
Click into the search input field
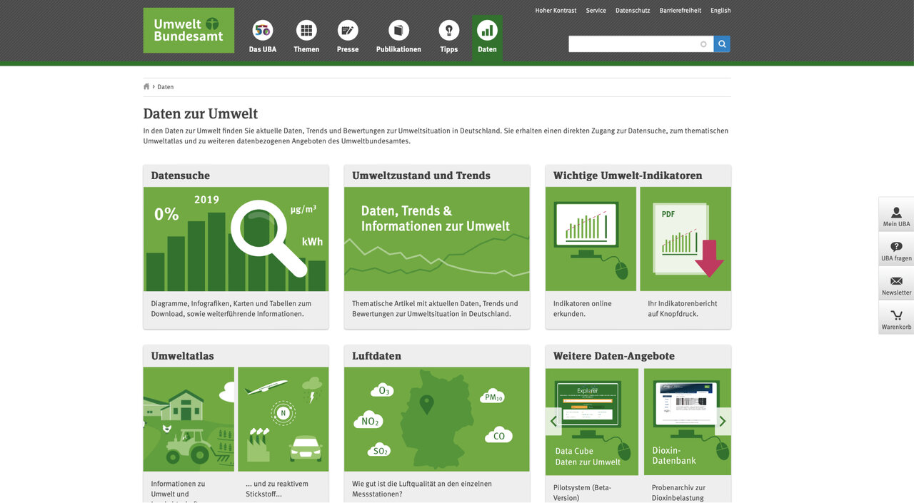tap(641, 44)
